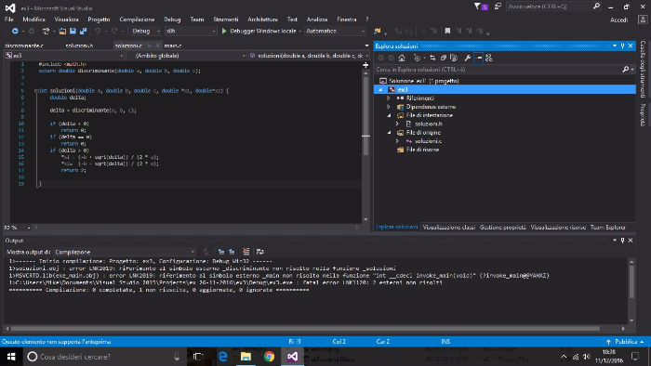
Task: Click the feedback icon beside quick launch
Action: pos(498,7)
